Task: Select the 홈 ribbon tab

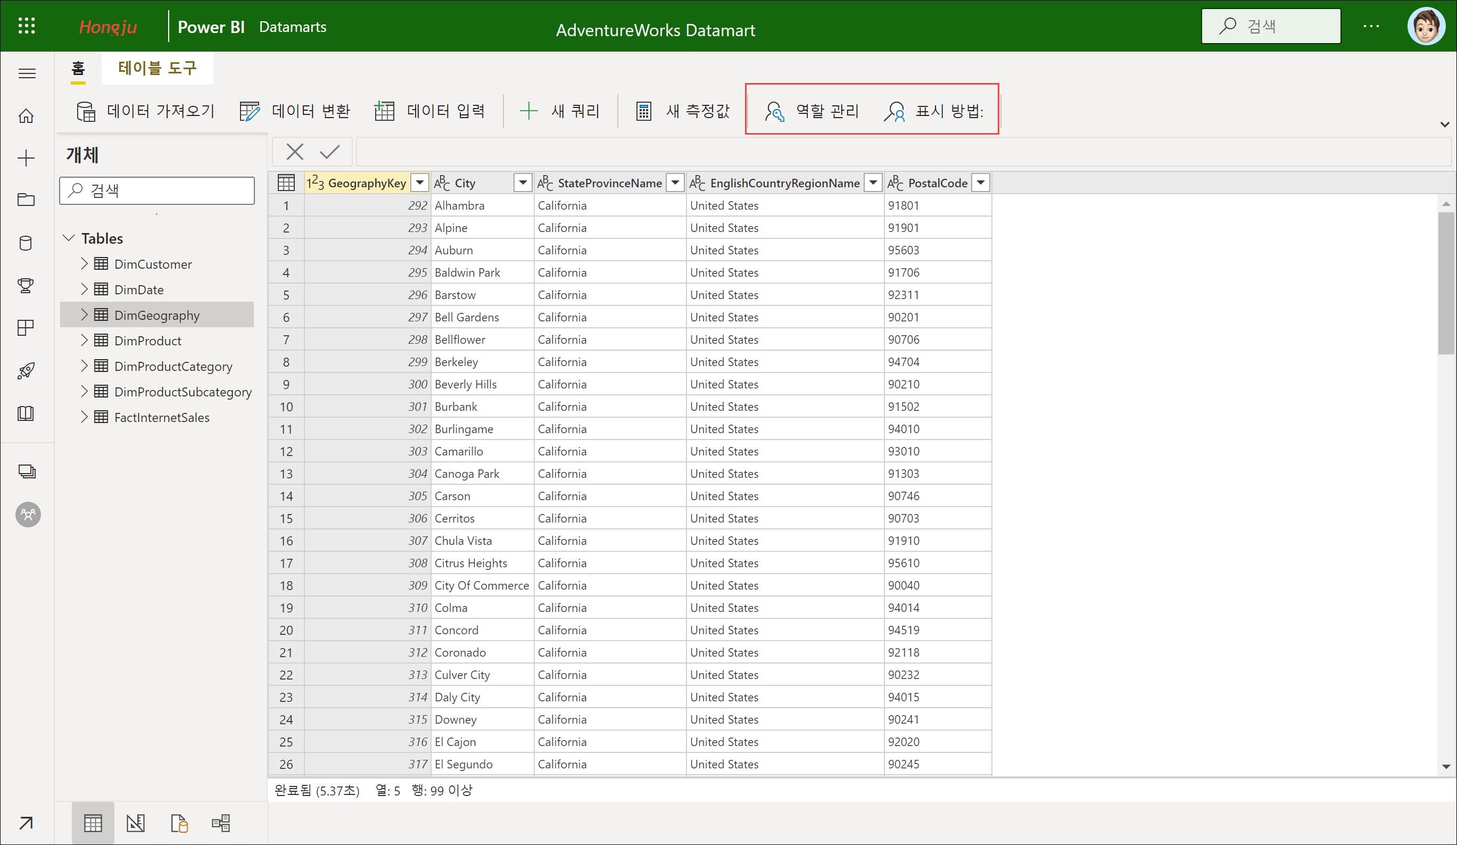Action: (78, 68)
